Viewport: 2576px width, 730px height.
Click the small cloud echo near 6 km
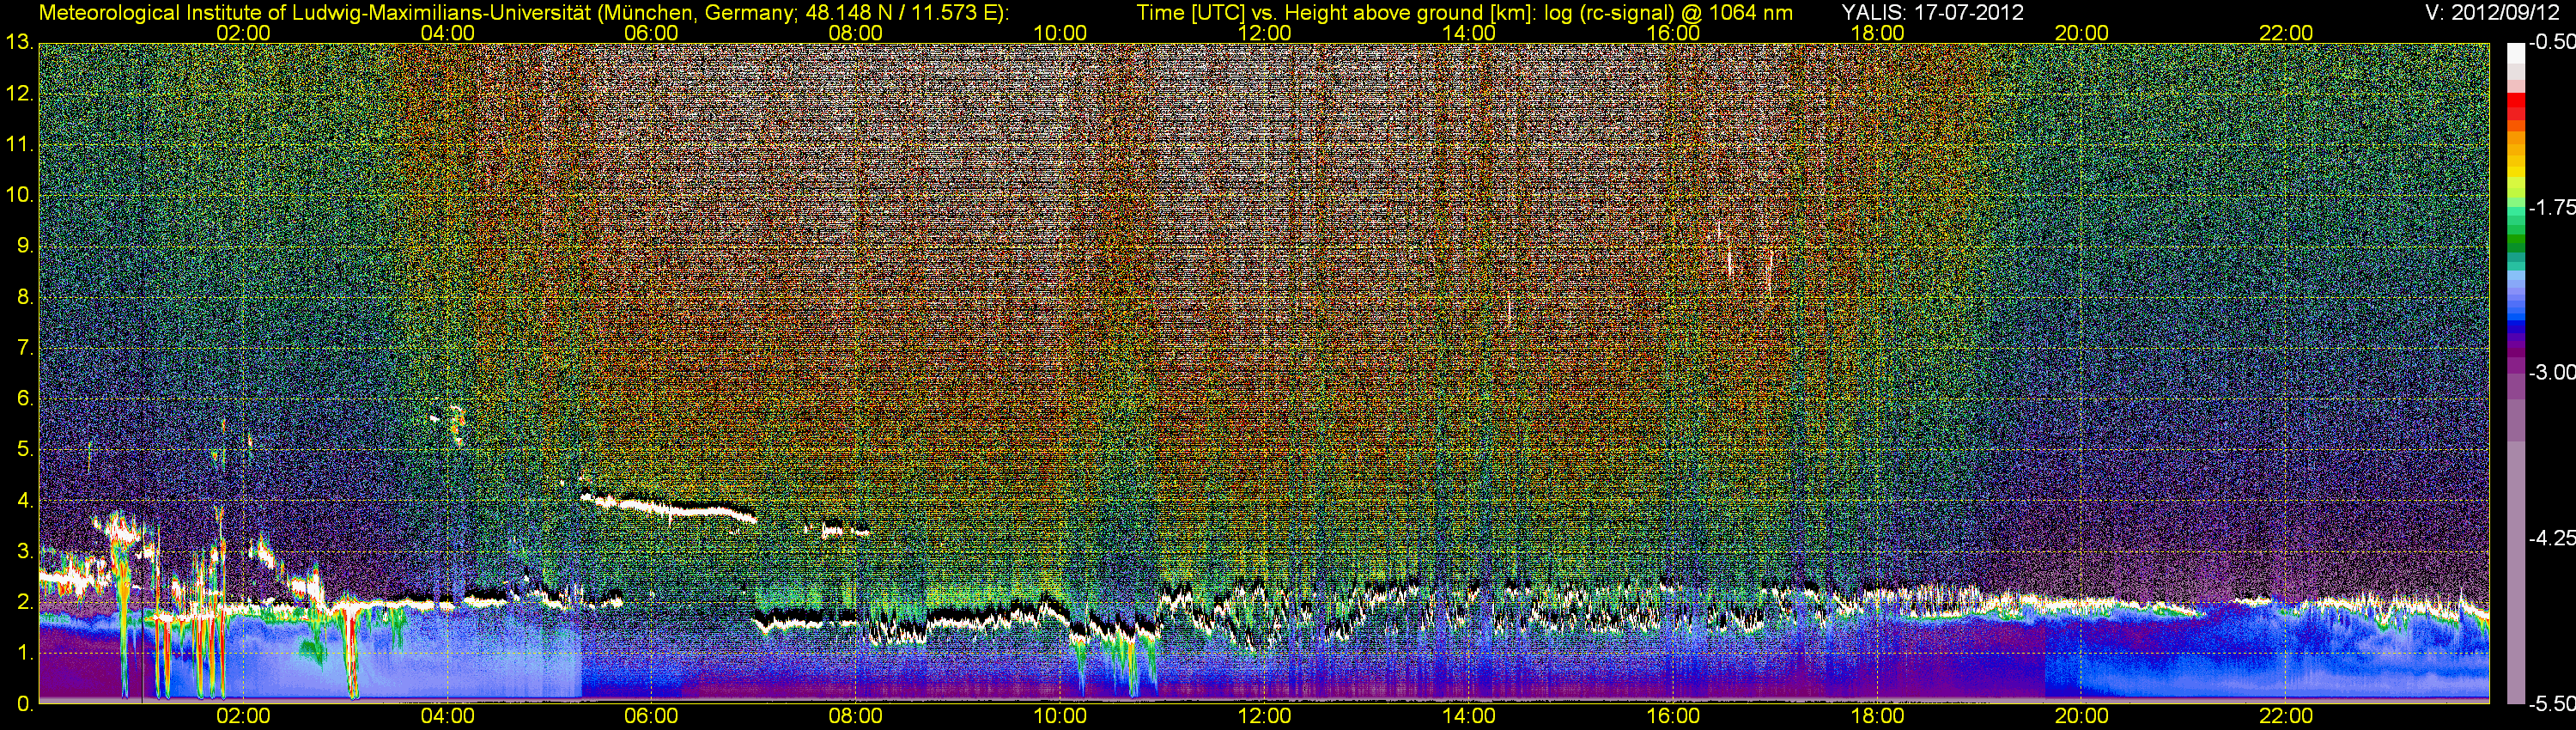point(456,420)
